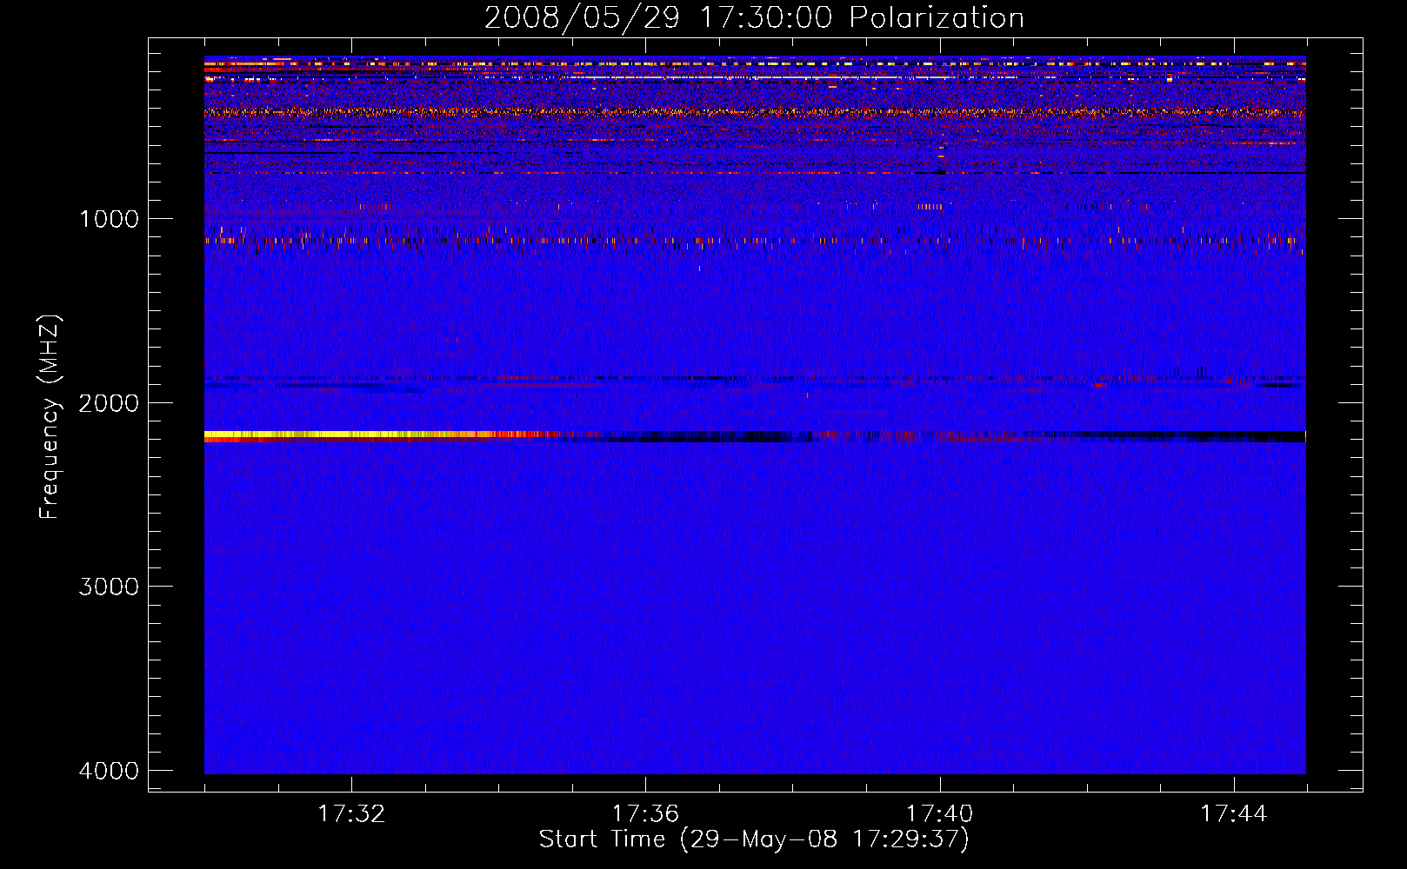The width and height of the screenshot is (1407, 869).
Task: Click the plot title '2008/05/29 17:30:00 Polarization'
Action: (x=754, y=17)
